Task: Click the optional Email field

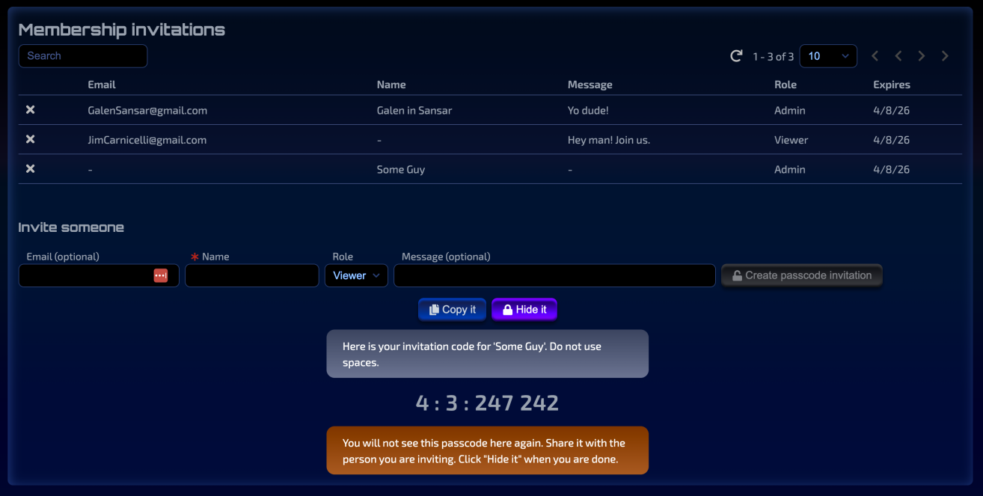Action: [x=90, y=275]
